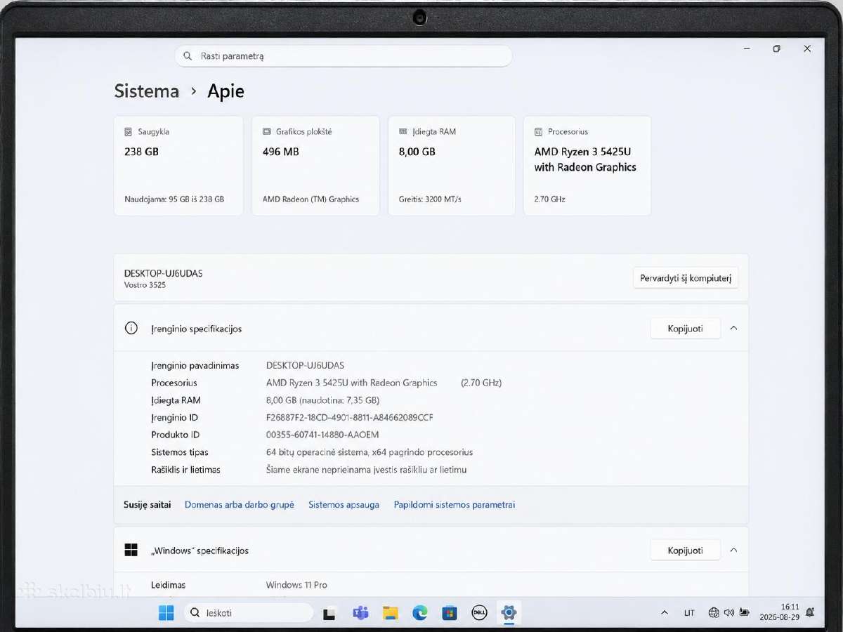The image size is (843, 632).
Task: Select '8,00 GB (naudotina: 7,35 GB)' text
Action: pos(323,400)
